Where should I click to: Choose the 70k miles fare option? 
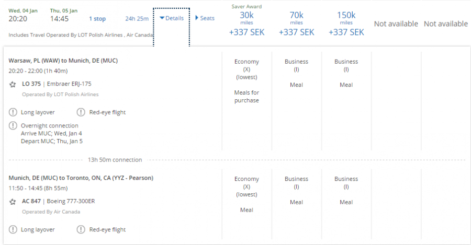pyautogui.click(x=296, y=24)
